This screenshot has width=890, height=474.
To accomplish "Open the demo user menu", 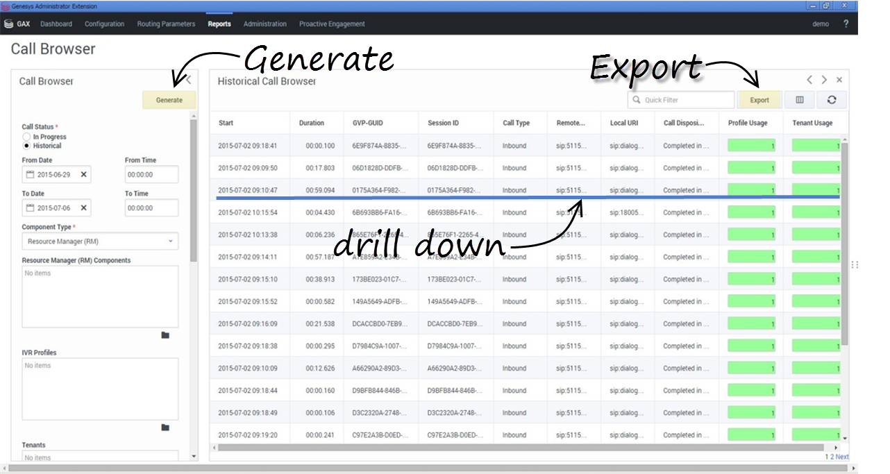I will pyautogui.click(x=820, y=24).
